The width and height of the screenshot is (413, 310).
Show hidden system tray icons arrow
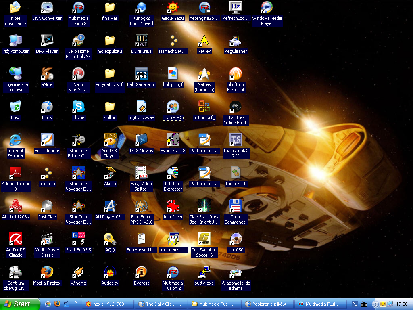coord(375,304)
